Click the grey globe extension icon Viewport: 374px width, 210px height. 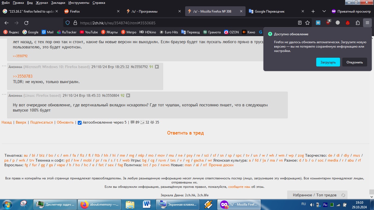coord(338,23)
